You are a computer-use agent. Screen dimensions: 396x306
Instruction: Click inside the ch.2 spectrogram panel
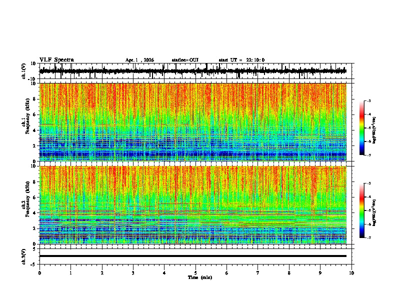(193, 205)
